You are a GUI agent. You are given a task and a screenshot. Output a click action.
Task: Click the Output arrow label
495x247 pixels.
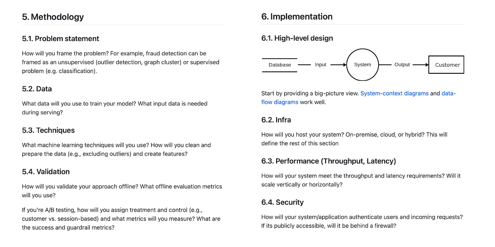pyautogui.click(x=402, y=65)
